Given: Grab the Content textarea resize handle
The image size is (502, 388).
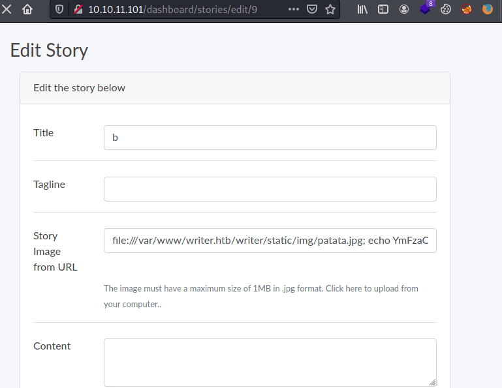Looking at the screenshot, I should pyautogui.click(x=432, y=382).
